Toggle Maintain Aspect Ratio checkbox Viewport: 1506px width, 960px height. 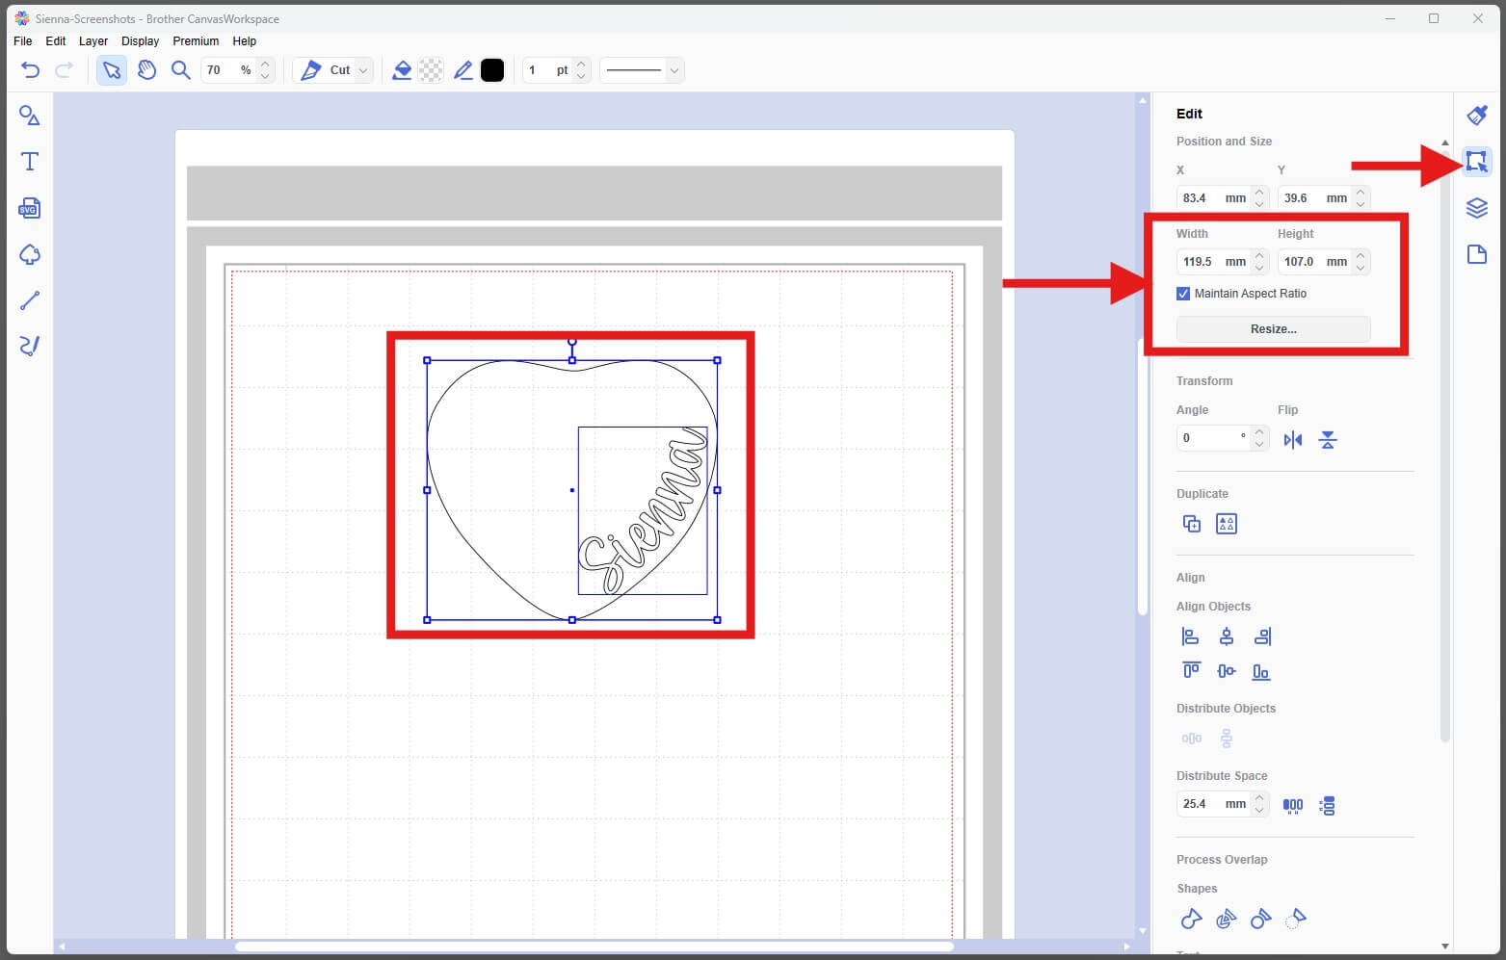click(1183, 294)
